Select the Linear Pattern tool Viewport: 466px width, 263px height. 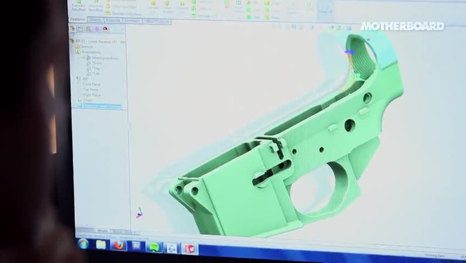pyautogui.click(x=238, y=7)
